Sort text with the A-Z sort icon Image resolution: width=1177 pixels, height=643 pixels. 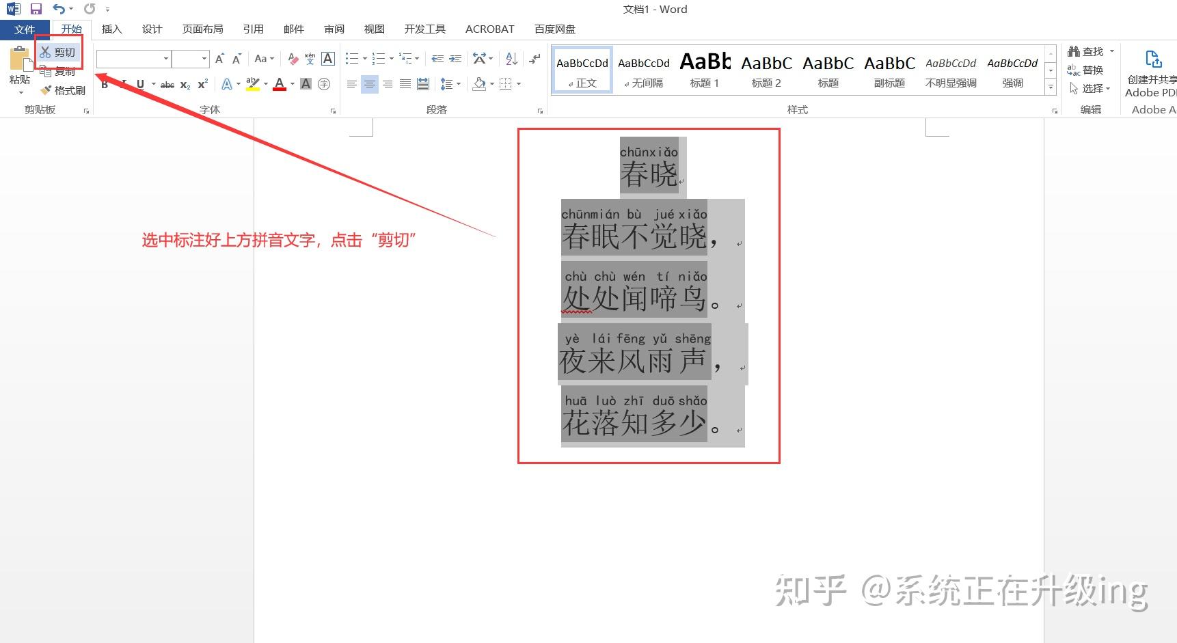(x=511, y=59)
